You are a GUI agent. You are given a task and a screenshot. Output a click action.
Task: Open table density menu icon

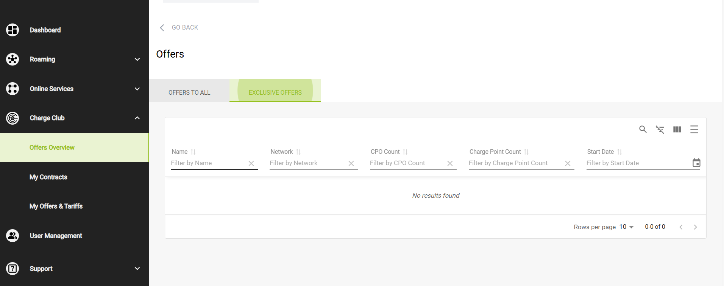pyautogui.click(x=694, y=130)
